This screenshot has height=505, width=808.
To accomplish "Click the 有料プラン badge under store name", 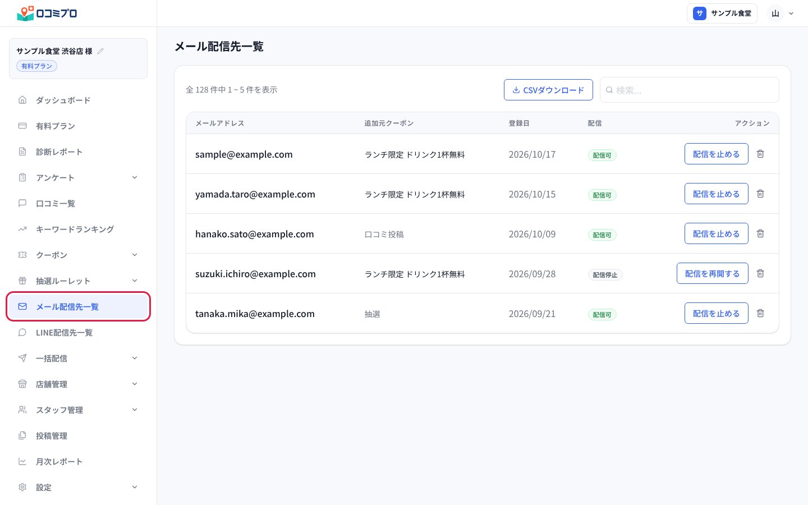I will tap(36, 66).
